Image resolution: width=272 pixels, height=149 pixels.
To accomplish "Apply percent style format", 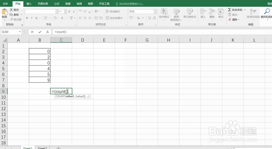I will click(138, 18).
